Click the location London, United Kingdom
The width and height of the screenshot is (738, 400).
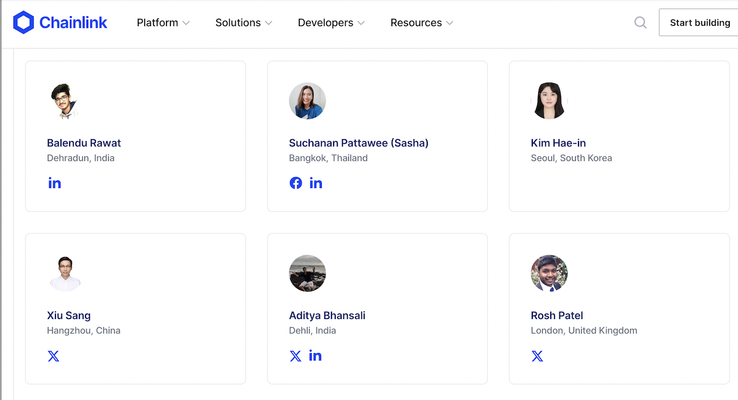(x=584, y=330)
